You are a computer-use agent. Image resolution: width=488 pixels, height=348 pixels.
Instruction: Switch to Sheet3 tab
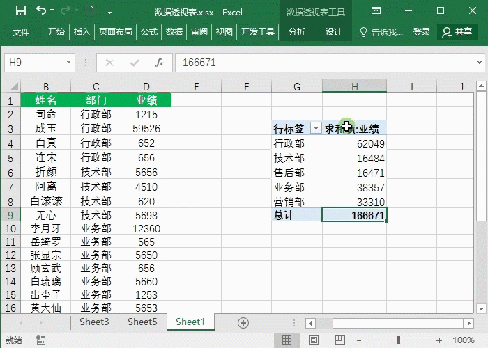[94, 322]
